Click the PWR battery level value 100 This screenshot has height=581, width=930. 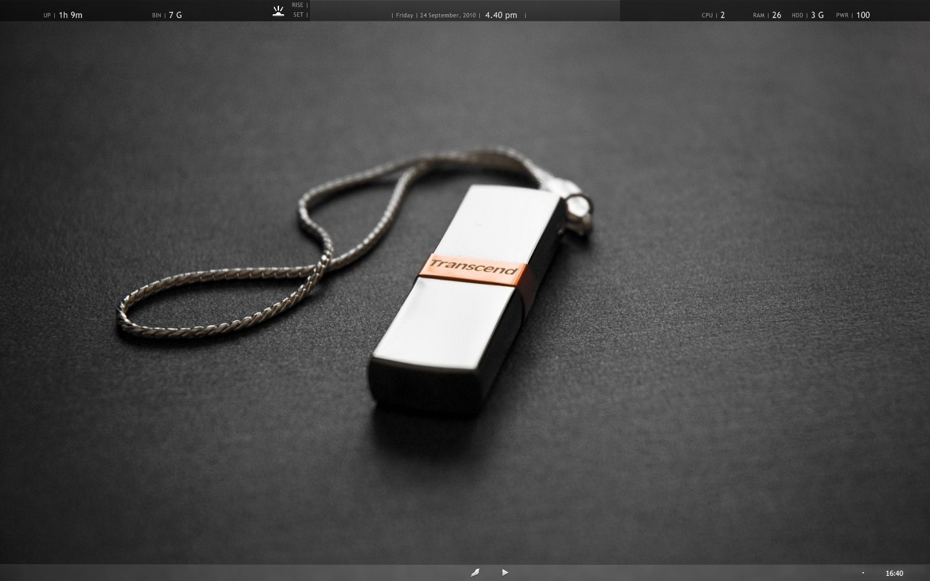click(863, 15)
